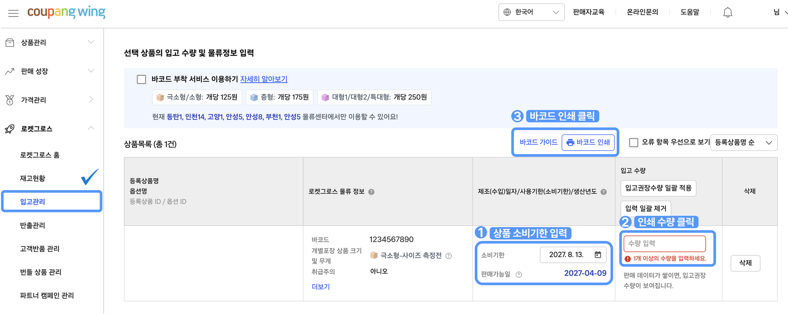Click the 극소형-사이즈 측정전 text

tap(411, 255)
